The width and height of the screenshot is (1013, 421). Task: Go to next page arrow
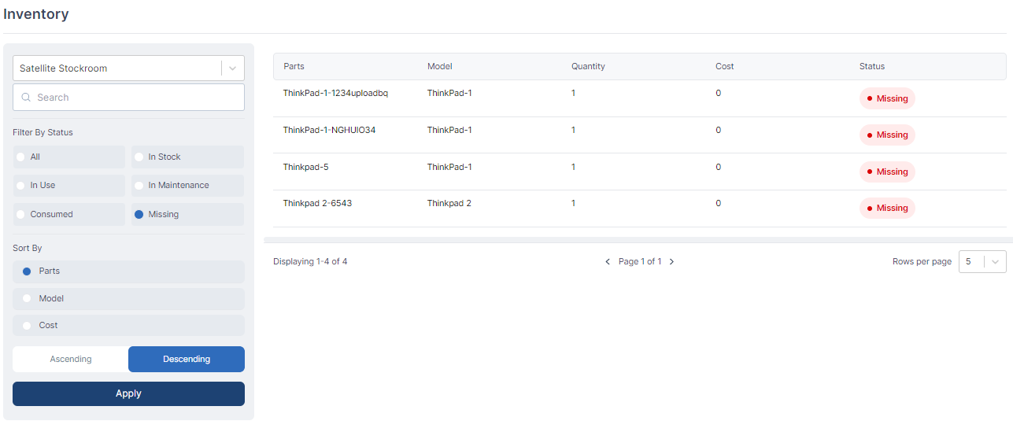pos(671,262)
